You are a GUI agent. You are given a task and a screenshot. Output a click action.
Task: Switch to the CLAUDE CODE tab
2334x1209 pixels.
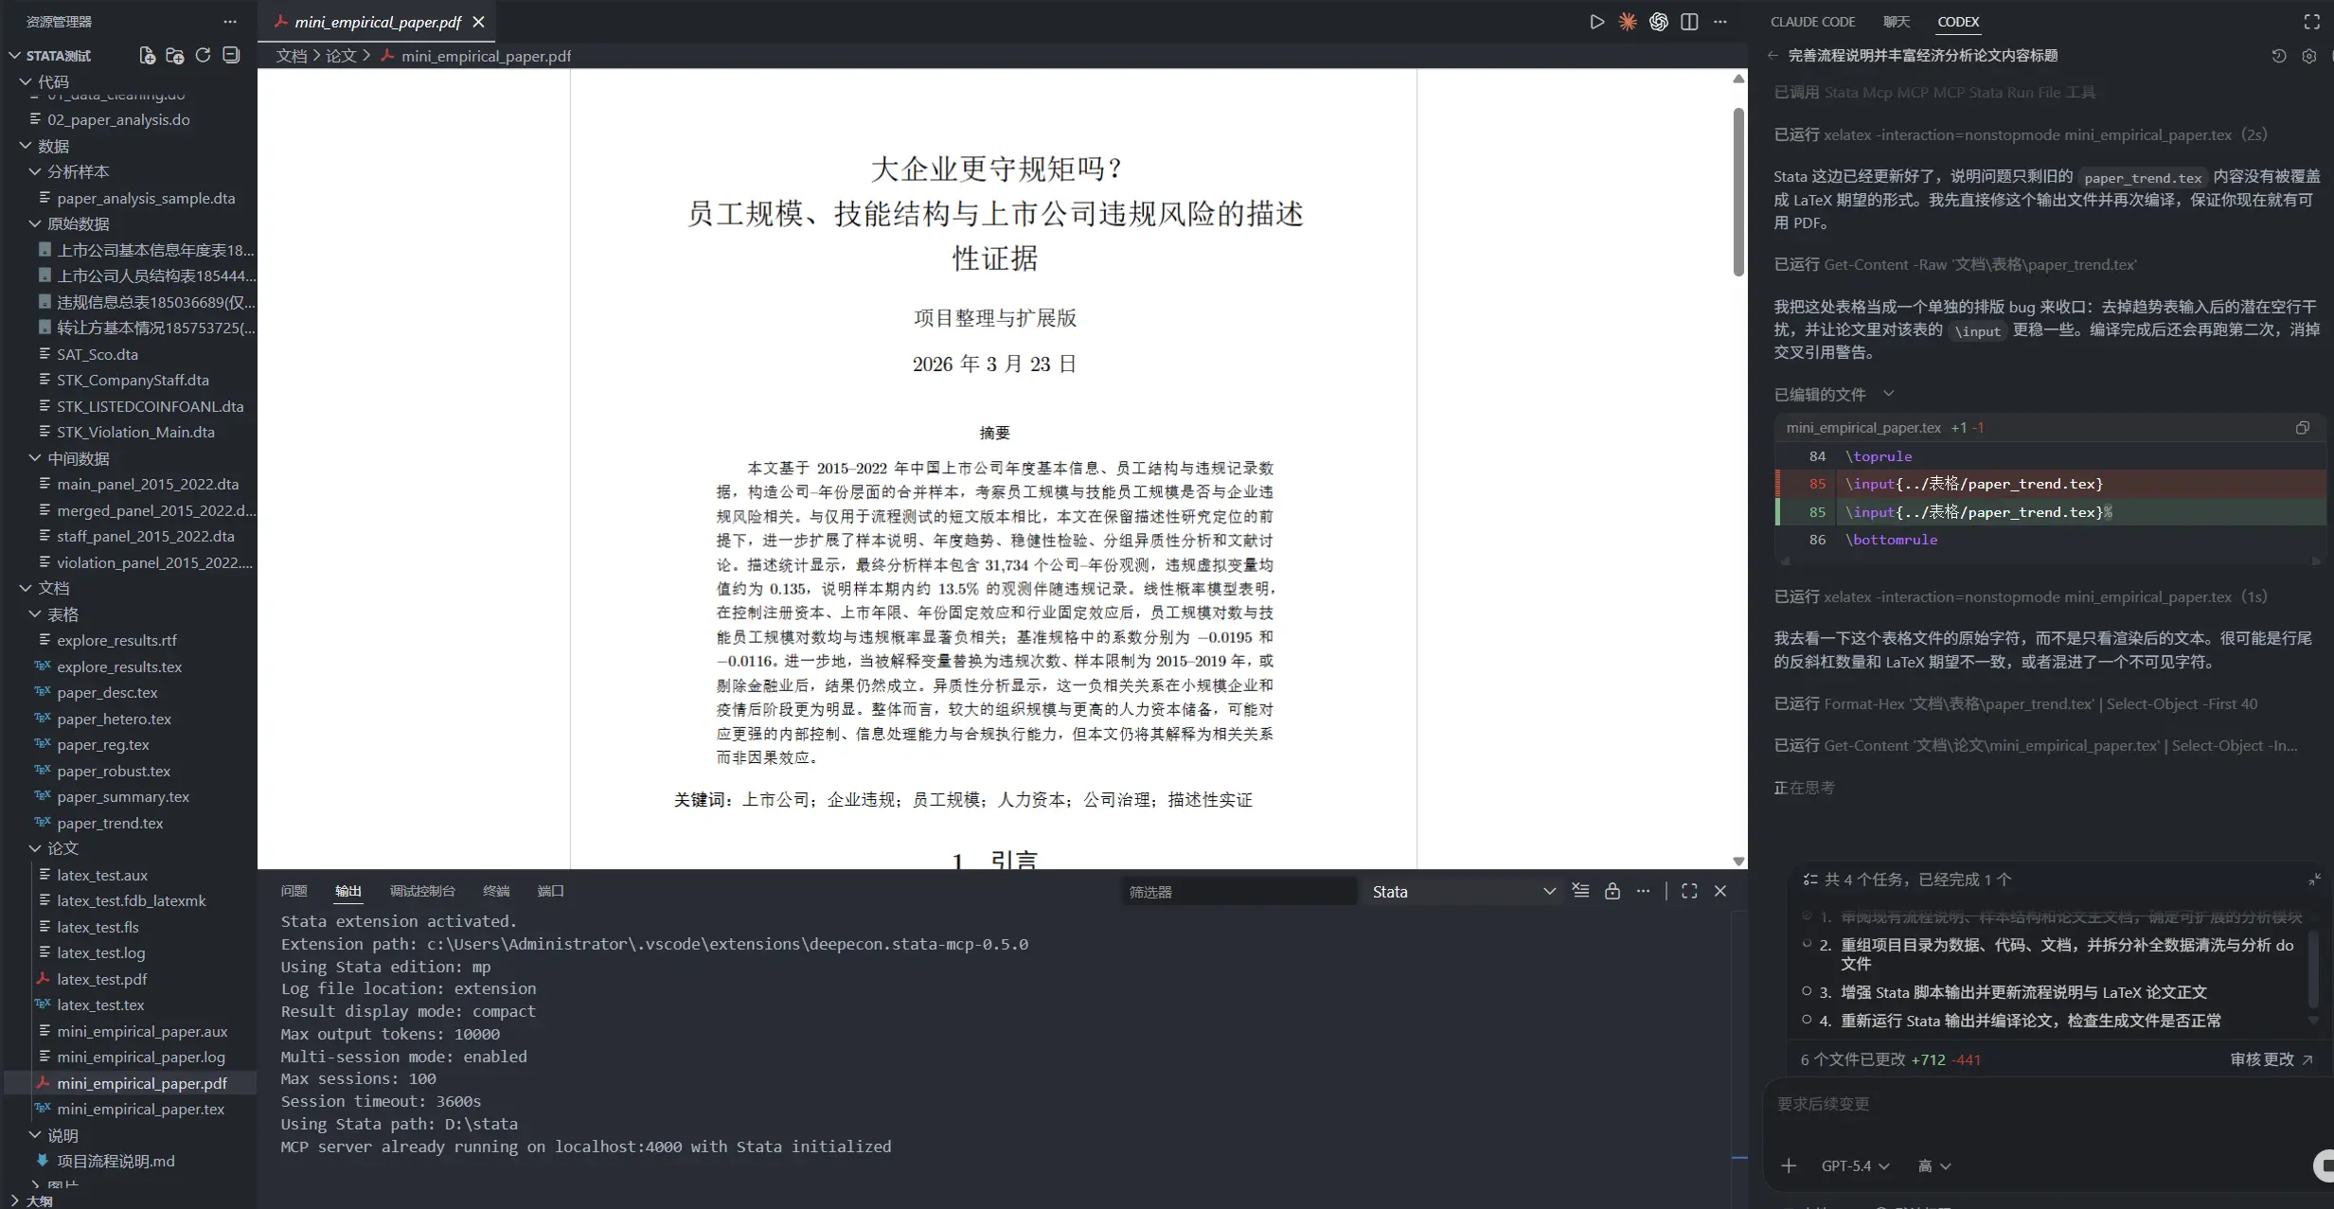point(1812,22)
